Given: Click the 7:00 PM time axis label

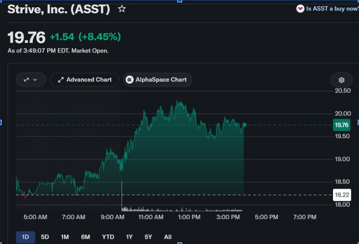Looking at the screenshot, I should coord(305,217).
